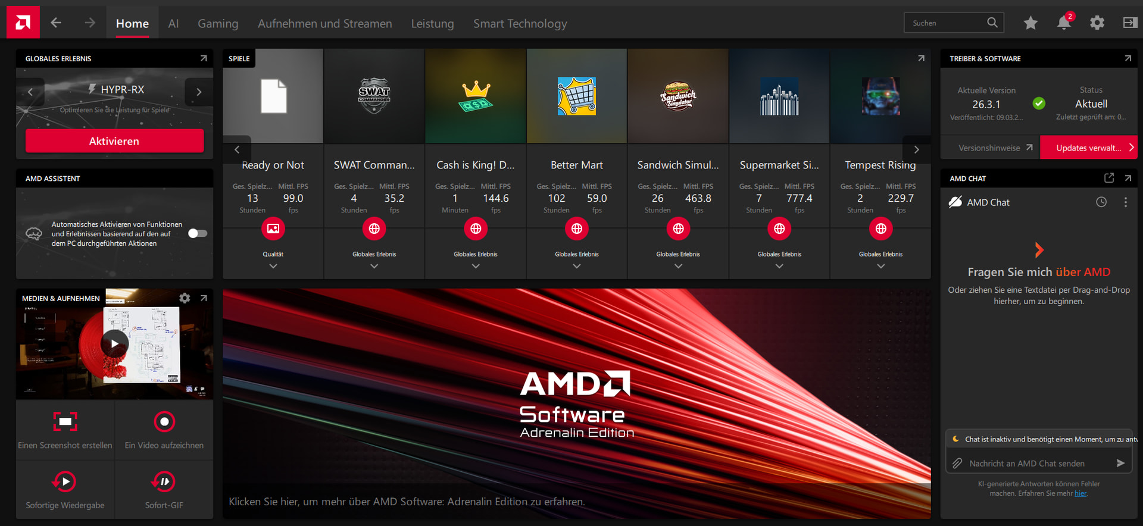Open settings gear in top bar

(1097, 23)
